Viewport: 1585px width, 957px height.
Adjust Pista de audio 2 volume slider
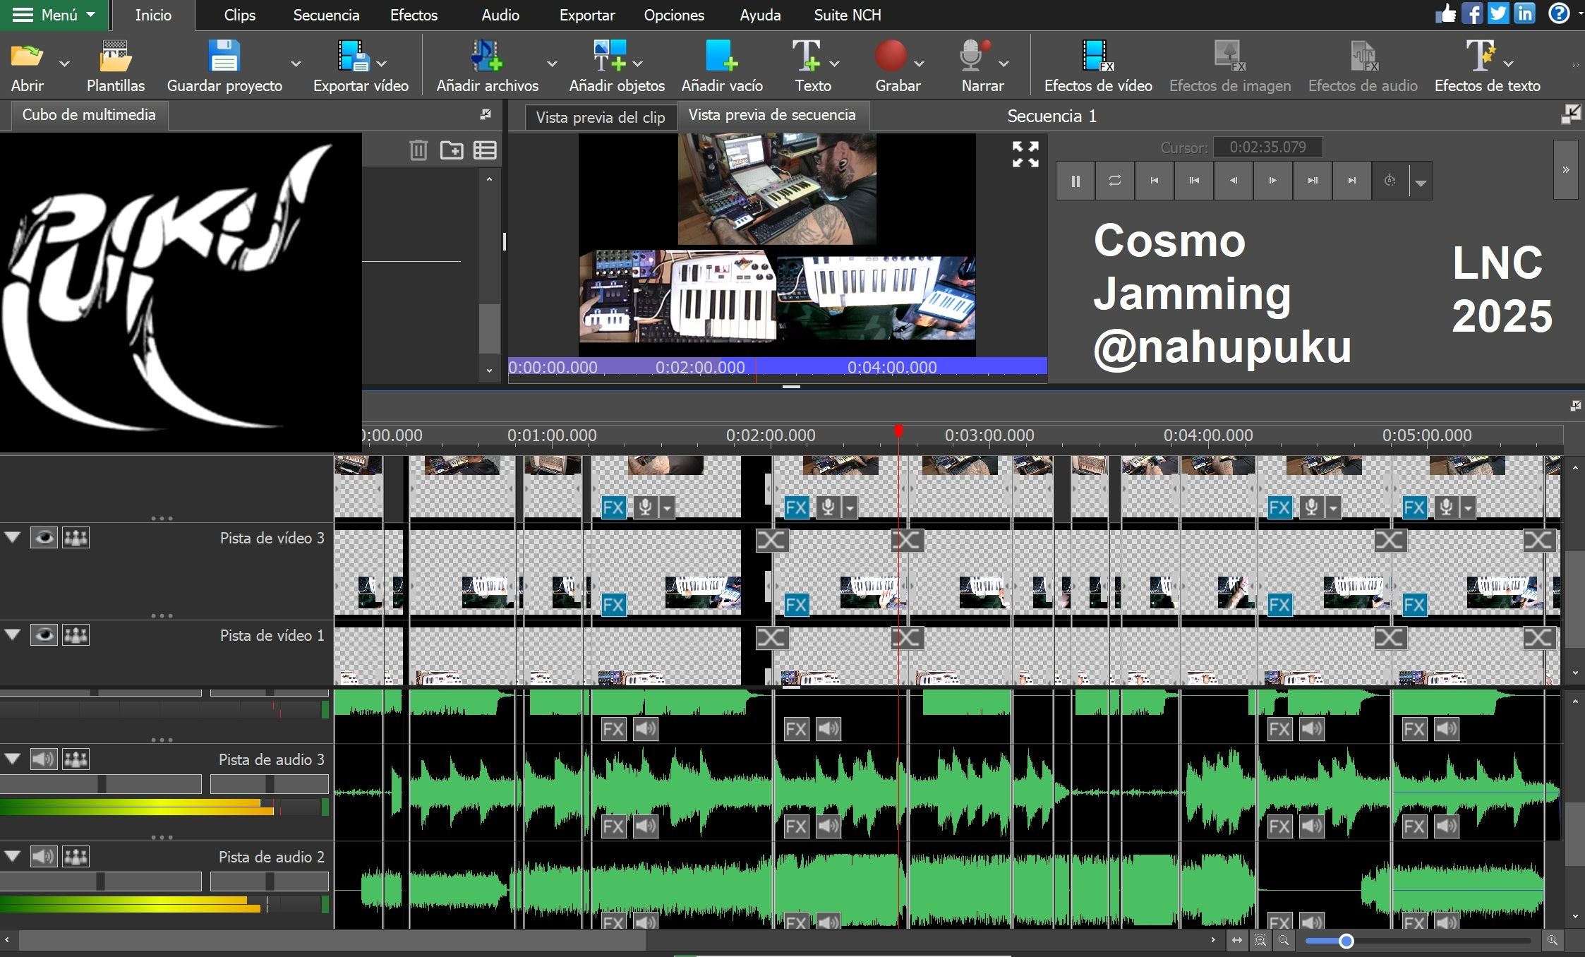[x=101, y=881]
